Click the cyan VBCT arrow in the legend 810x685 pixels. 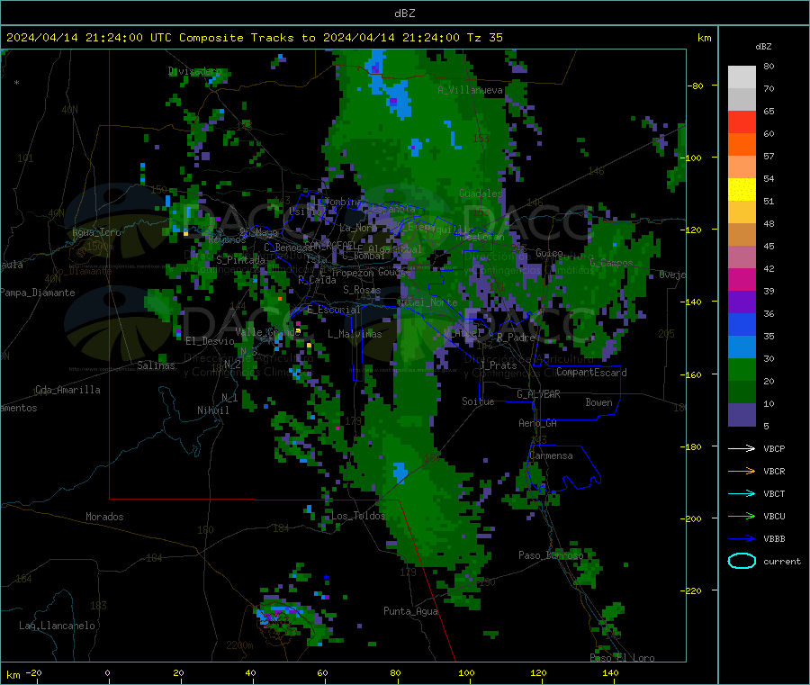point(742,493)
